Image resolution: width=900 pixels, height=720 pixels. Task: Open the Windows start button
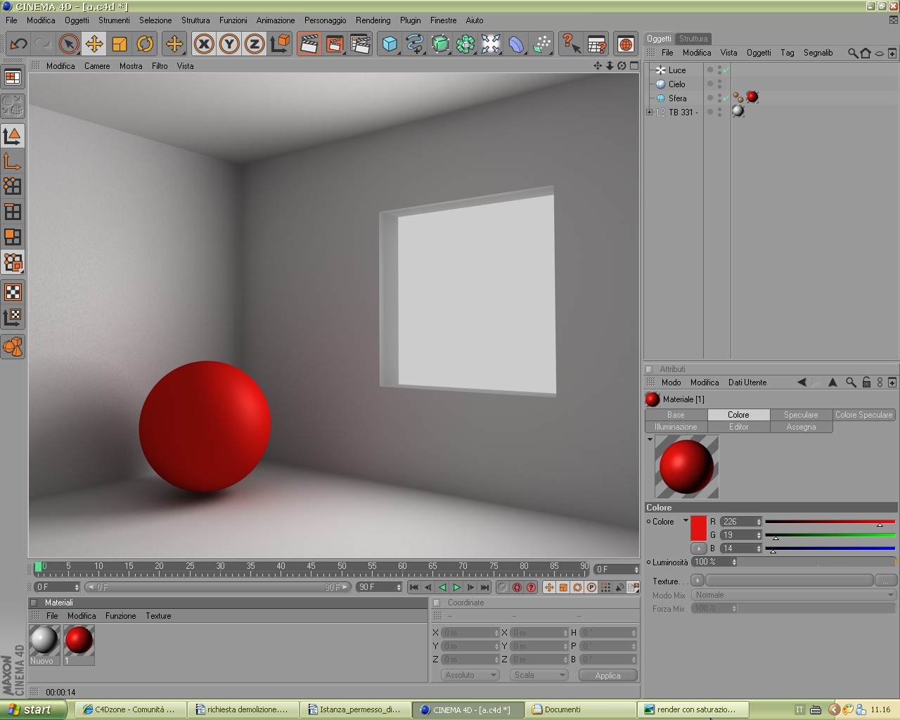(x=33, y=709)
